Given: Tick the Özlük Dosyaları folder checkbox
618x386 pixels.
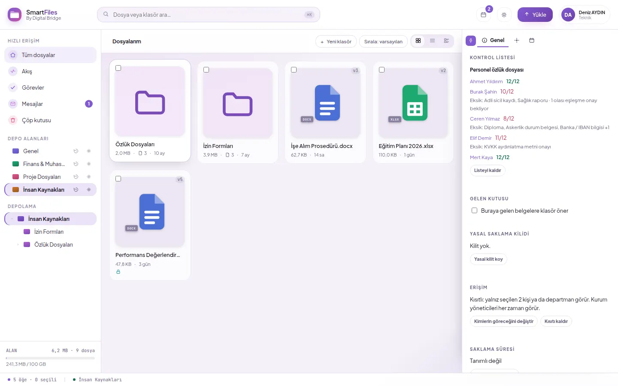Looking at the screenshot, I should (x=118, y=68).
